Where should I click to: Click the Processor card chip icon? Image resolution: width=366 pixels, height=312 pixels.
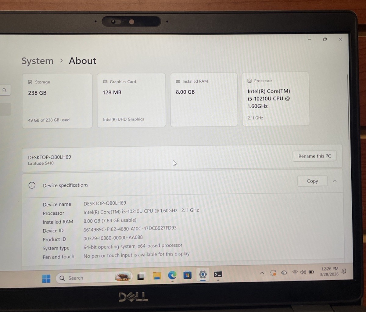[x=249, y=81]
